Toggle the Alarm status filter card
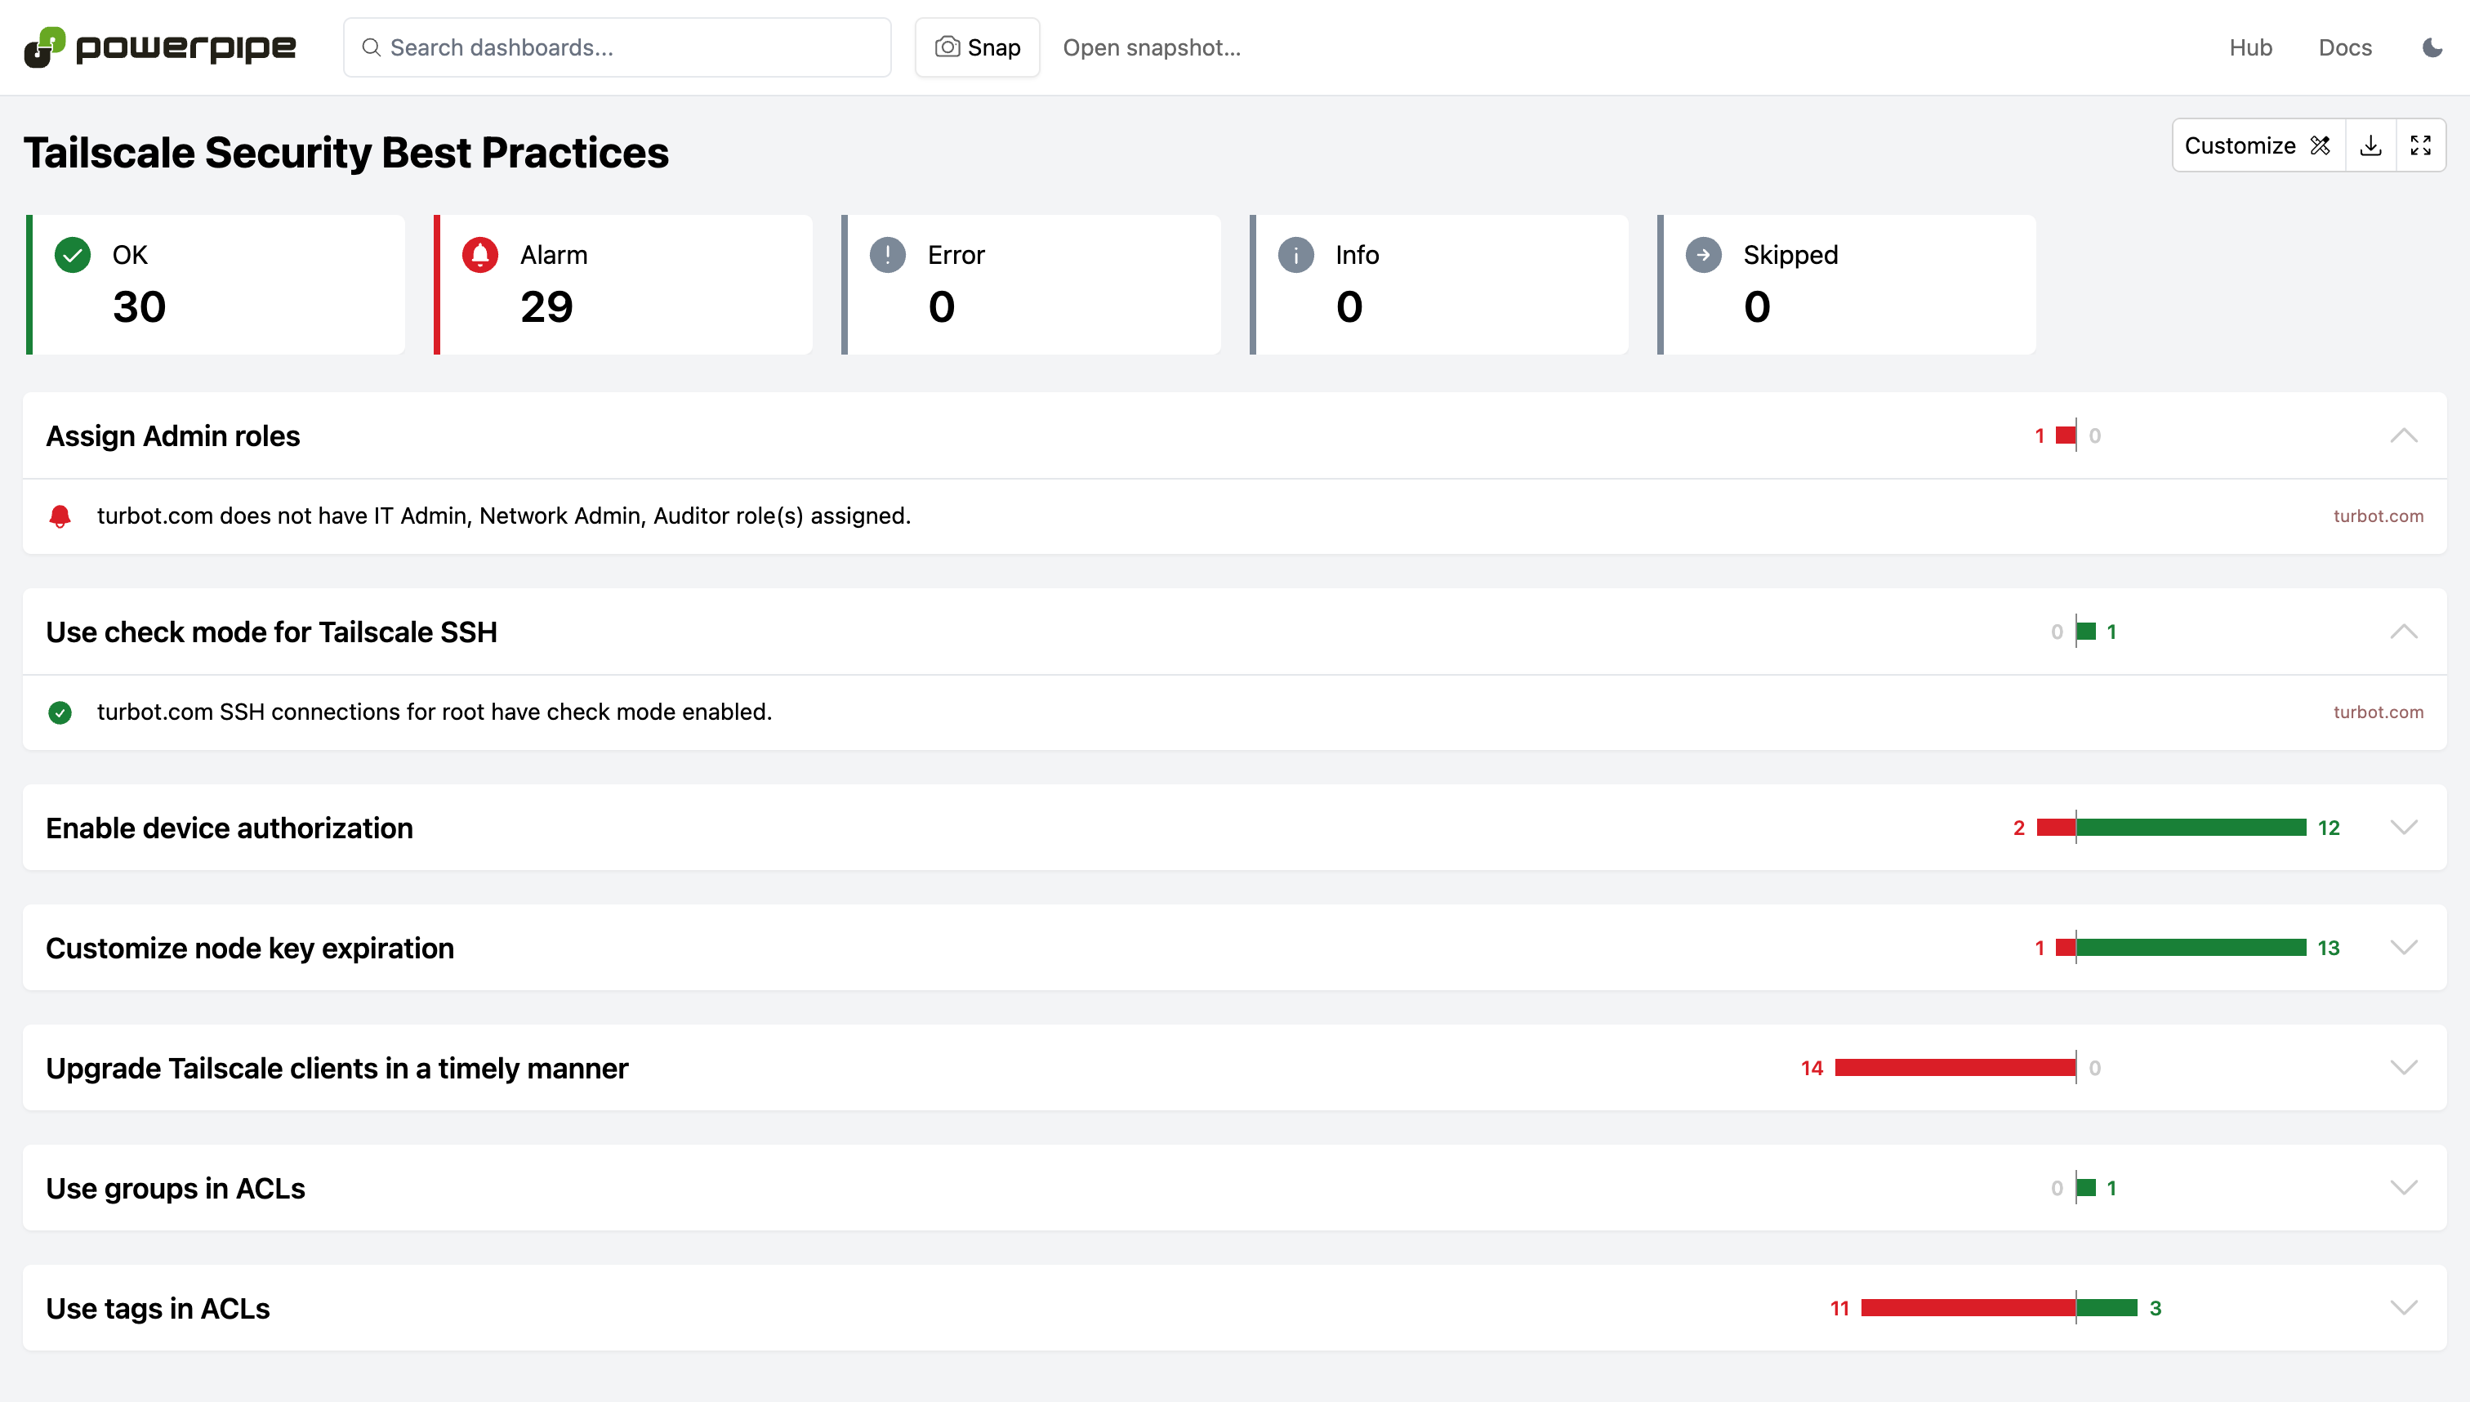Screen dimensions: 2470x1402 click(624, 284)
